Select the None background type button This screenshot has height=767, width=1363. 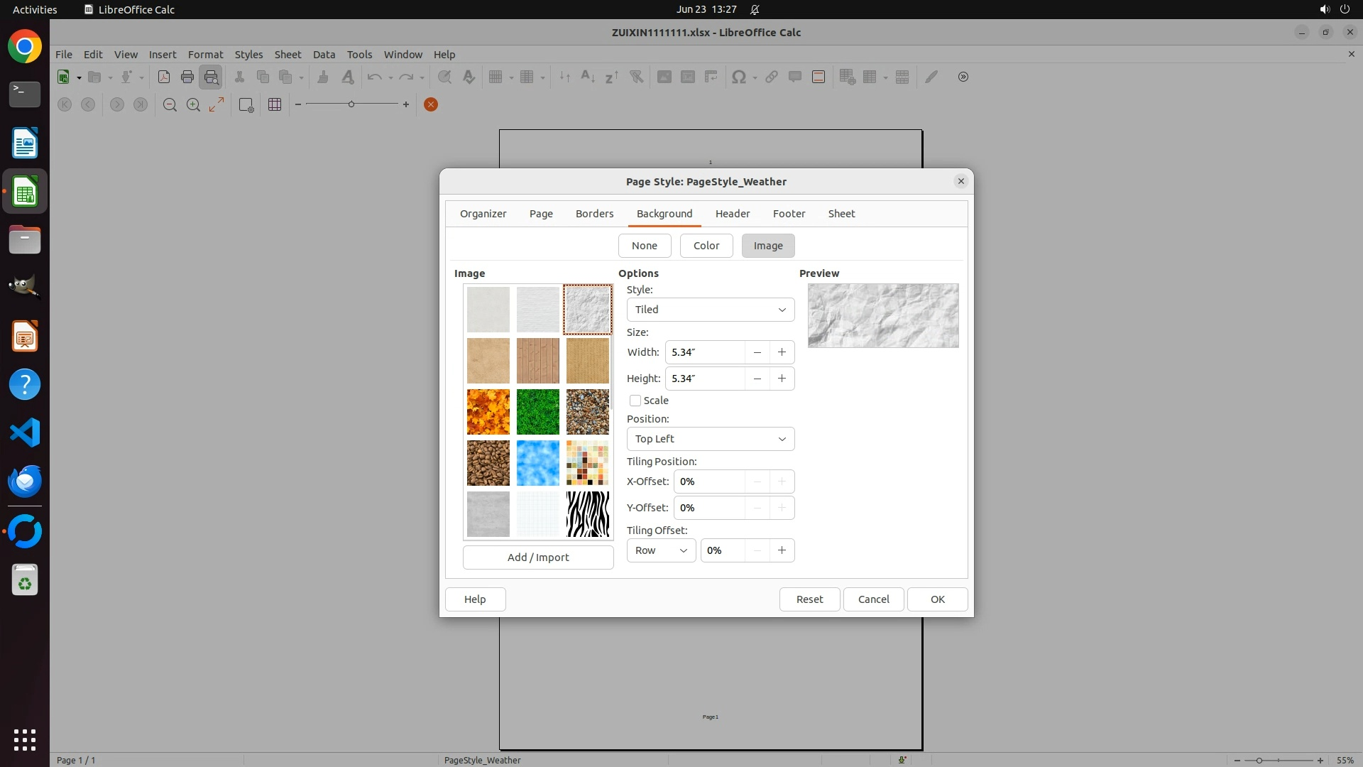coord(644,246)
